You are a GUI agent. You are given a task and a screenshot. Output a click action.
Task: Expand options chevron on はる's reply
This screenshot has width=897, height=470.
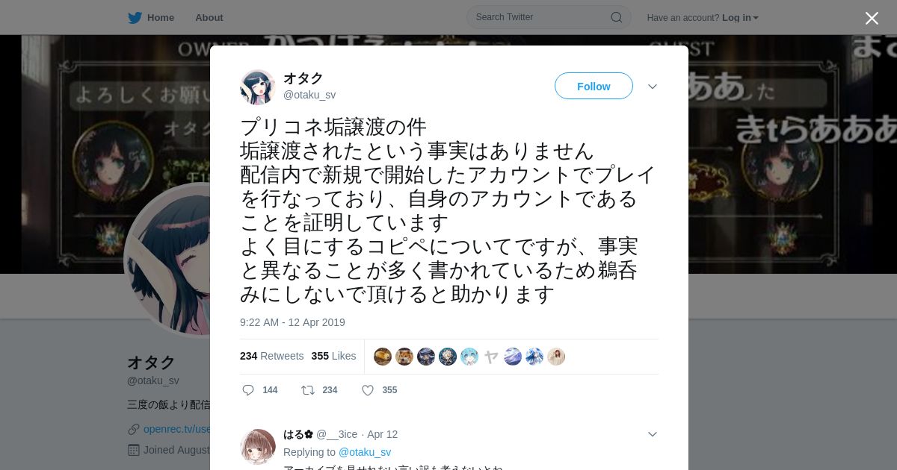(653, 434)
